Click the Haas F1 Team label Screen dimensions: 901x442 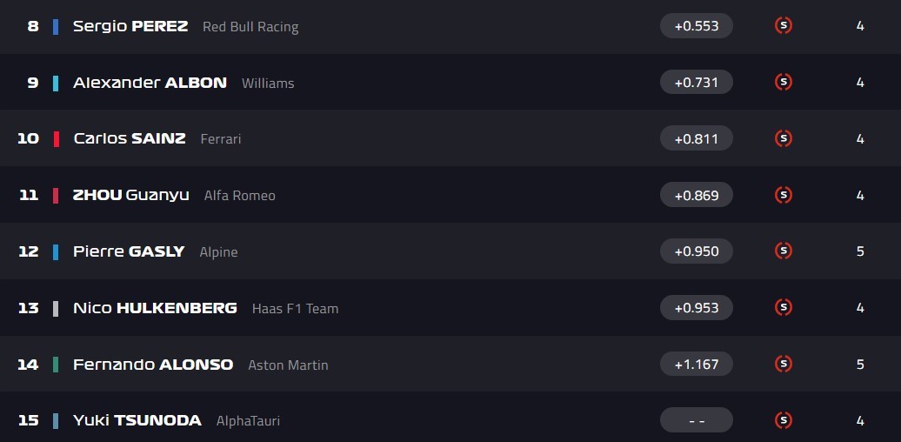(x=295, y=308)
